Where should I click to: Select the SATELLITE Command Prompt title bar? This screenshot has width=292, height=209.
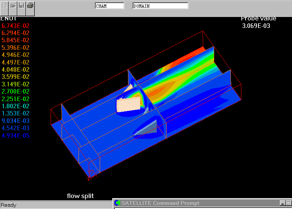pyautogui.click(x=189, y=203)
